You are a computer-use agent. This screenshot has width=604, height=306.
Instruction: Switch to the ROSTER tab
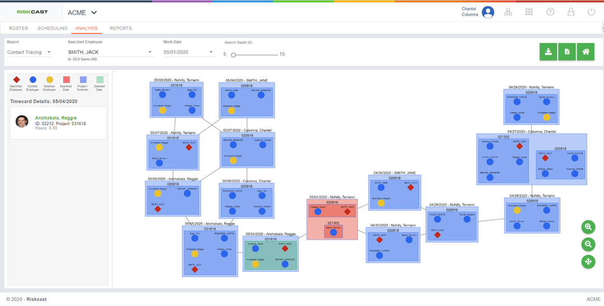click(x=18, y=28)
